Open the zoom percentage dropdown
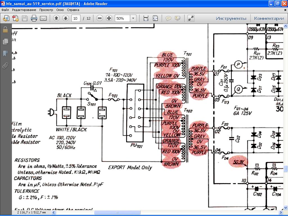Viewport: 288px width, 216px height. pyautogui.click(x=133, y=19)
